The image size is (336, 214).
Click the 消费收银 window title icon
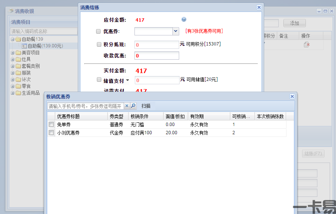11,11
